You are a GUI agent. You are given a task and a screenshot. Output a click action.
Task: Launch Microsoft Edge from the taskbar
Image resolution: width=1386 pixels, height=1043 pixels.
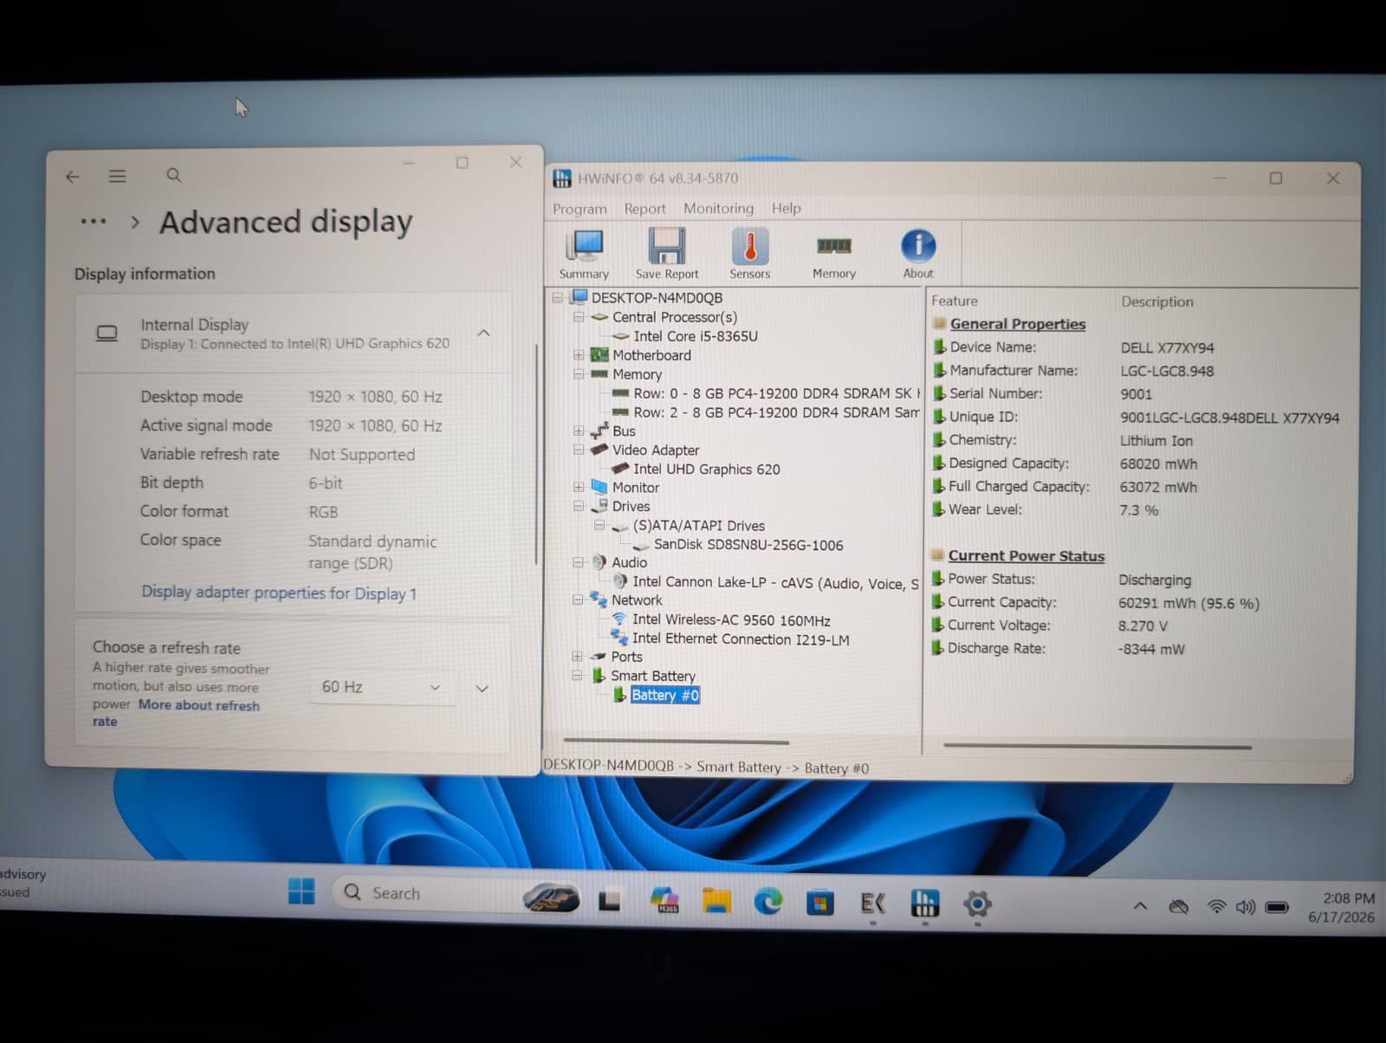(x=767, y=903)
